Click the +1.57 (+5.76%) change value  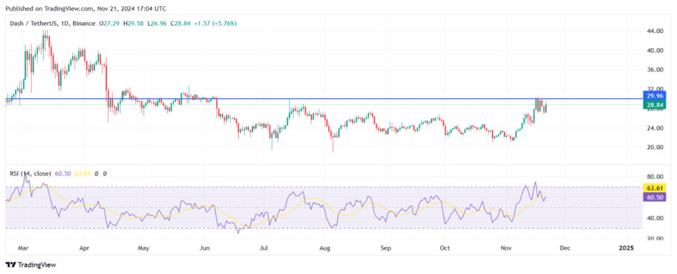point(215,23)
